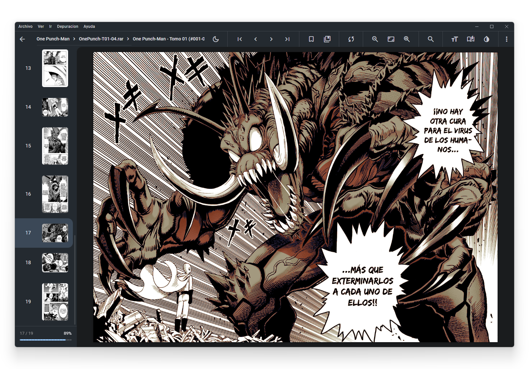Navigate back with the arrow button
This screenshot has width=529, height=369.
pyautogui.click(x=22, y=39)
